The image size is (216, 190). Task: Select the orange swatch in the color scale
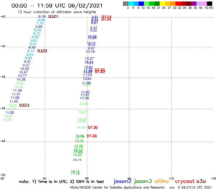173,4
